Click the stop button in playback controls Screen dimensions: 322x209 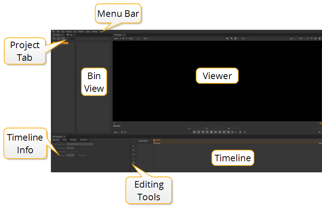(211, 132)
